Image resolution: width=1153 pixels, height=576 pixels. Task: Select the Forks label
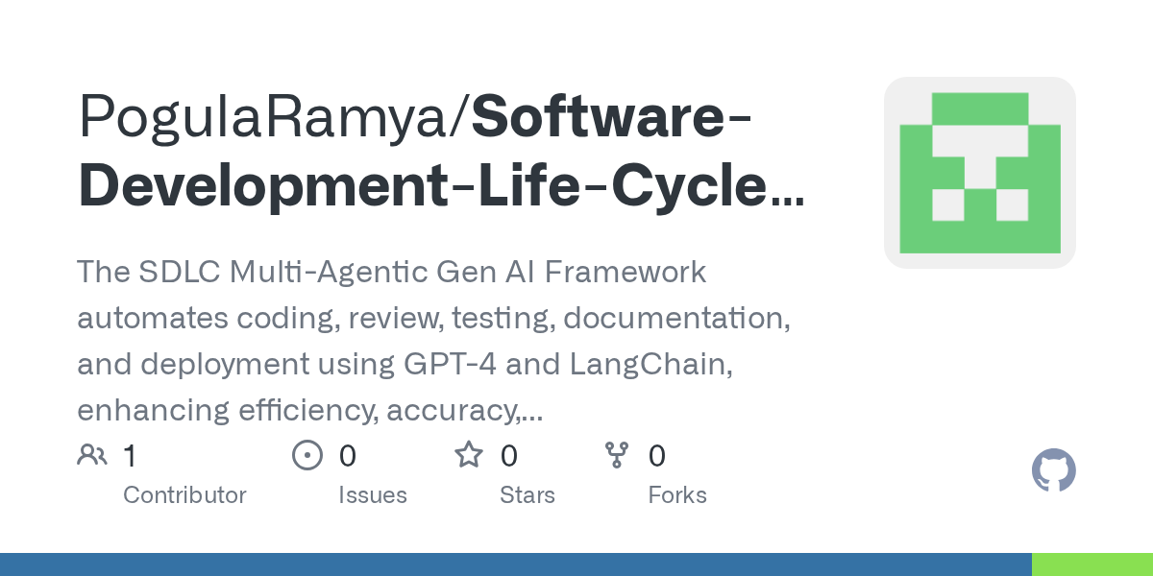(676, 495)
